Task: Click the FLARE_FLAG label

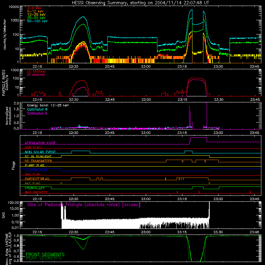Action: point(34,165)
